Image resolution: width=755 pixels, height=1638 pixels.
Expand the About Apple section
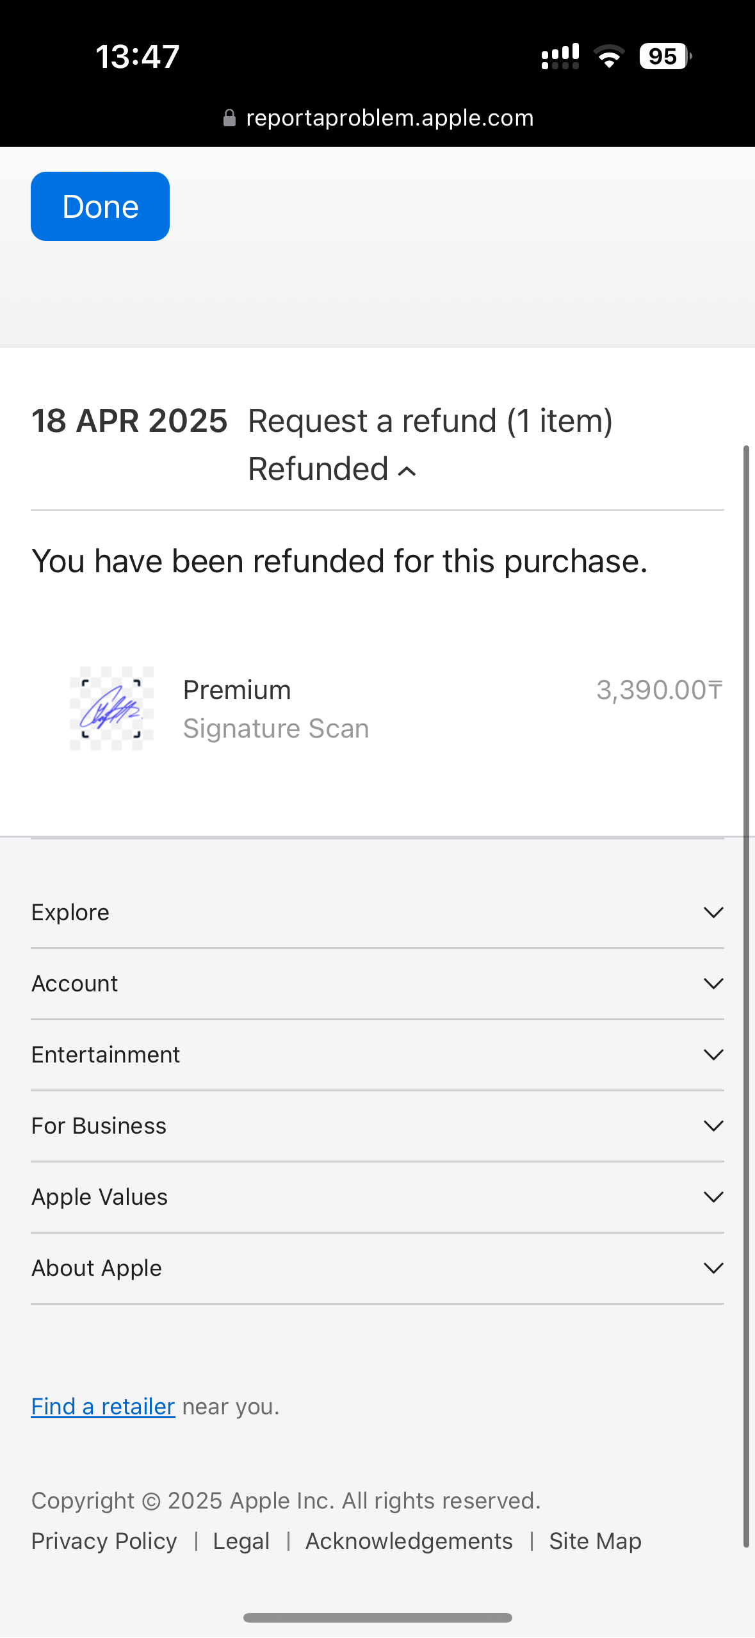point(713,1268)
